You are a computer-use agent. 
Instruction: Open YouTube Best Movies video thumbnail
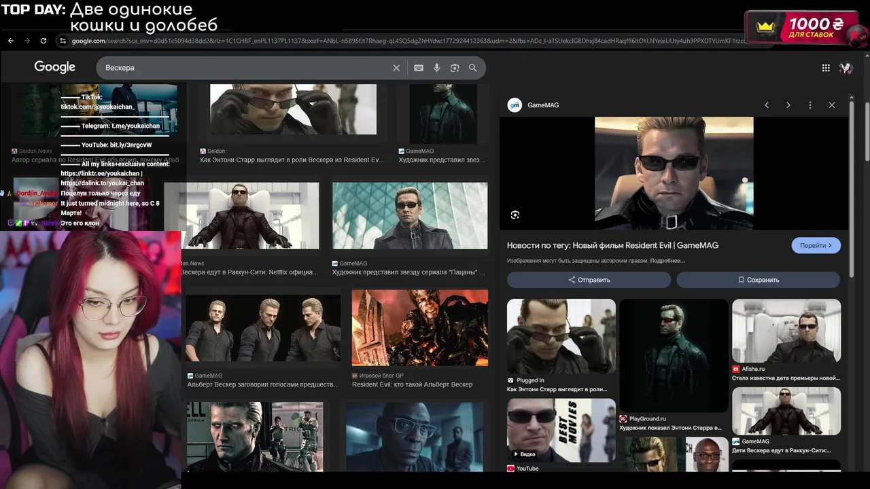(561, 429)
